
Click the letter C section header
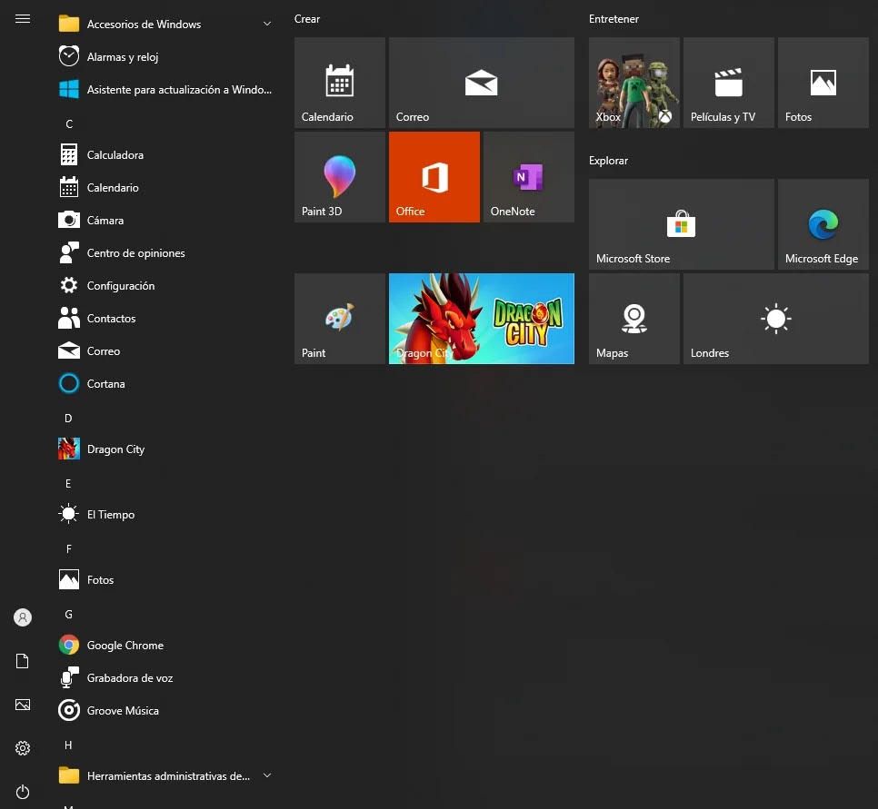(x=69, y=123)
